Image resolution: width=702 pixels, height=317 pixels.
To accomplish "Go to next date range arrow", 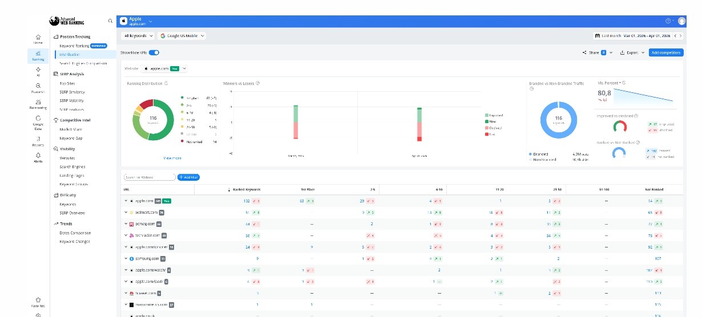I will coord(680,35).
